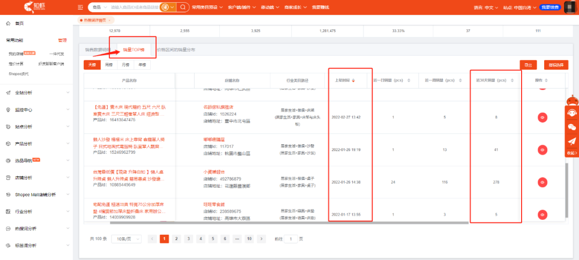Open the WeChat icon on right sidebar

click(x=571, y=127)
